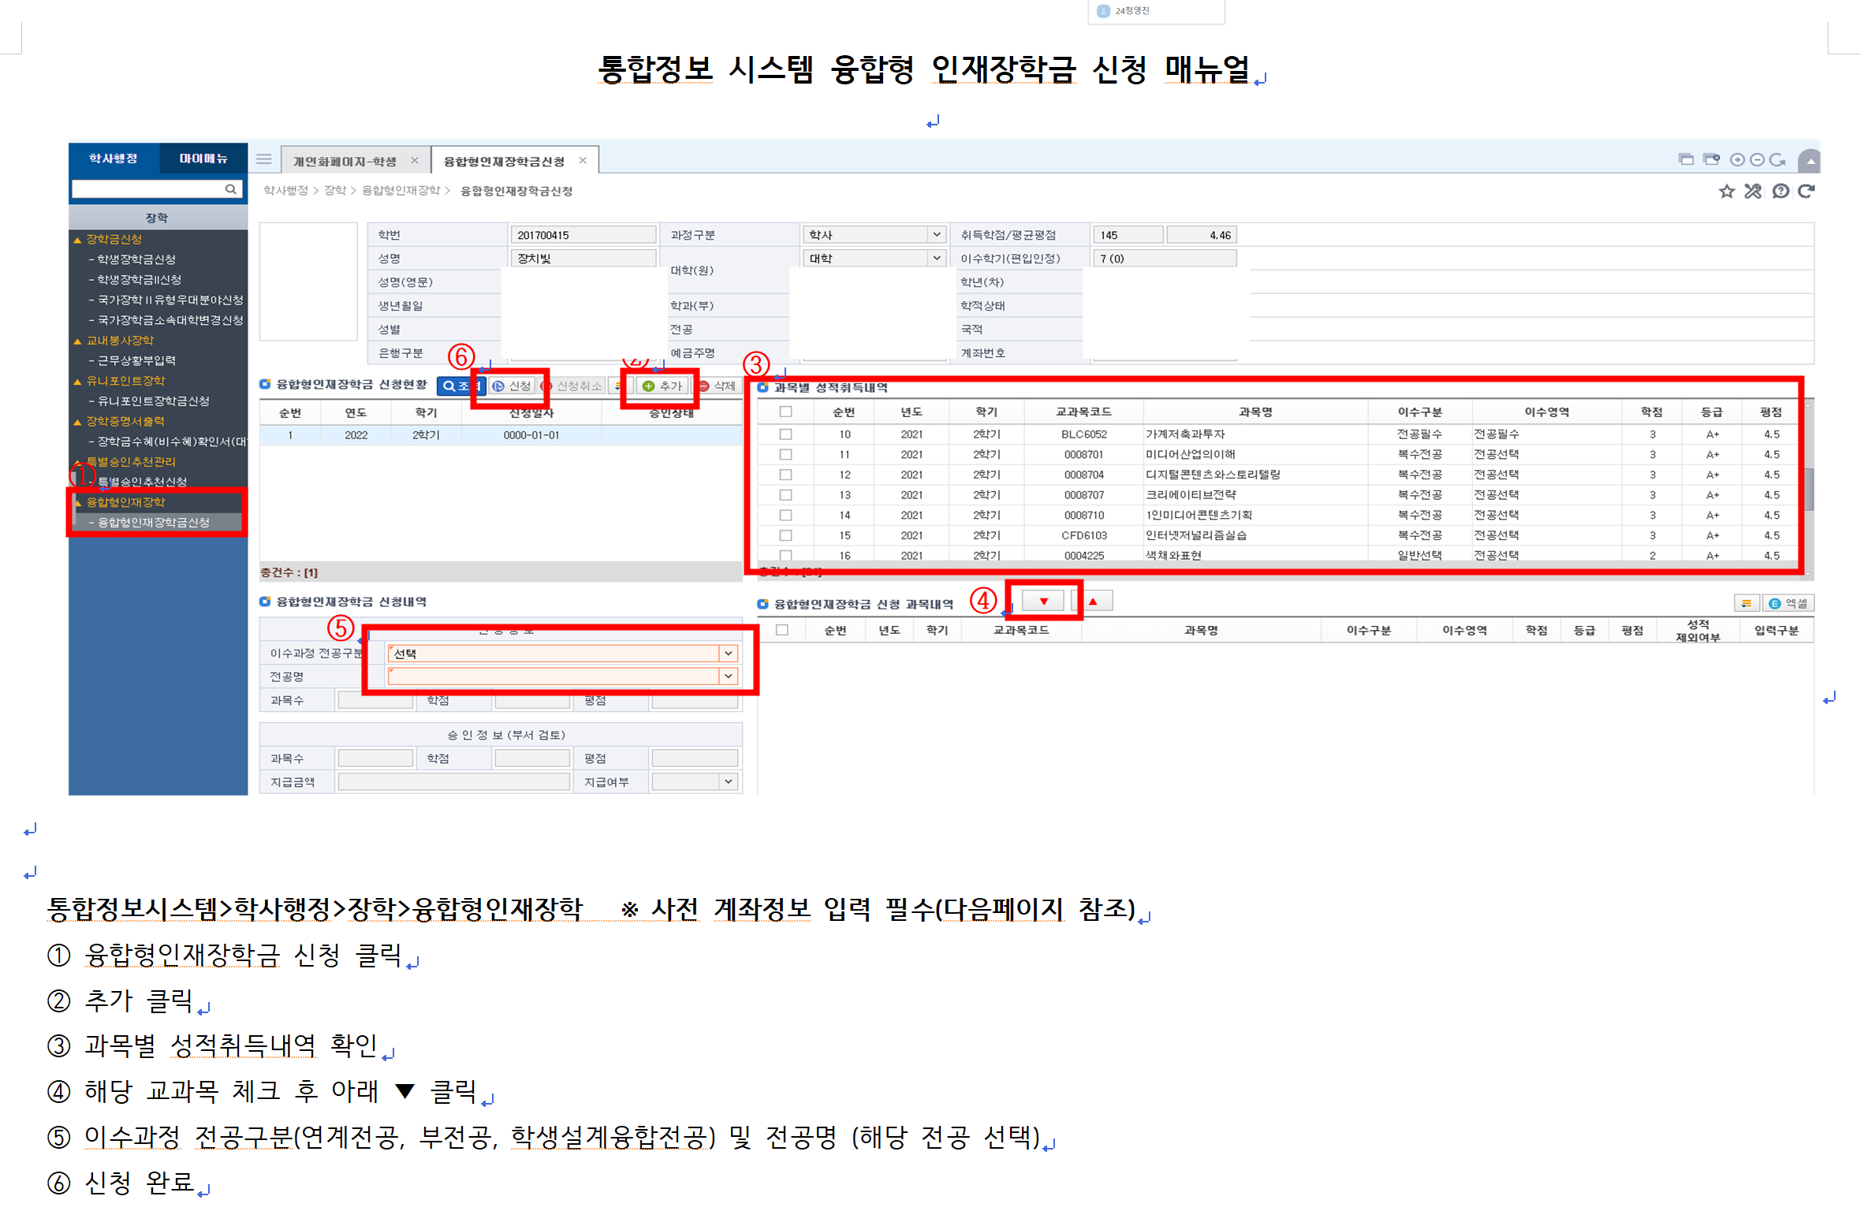This screenshot has height=1226, width=1875.
Task: Open the wrench settings tool icon
Action: pos(1753,191)
